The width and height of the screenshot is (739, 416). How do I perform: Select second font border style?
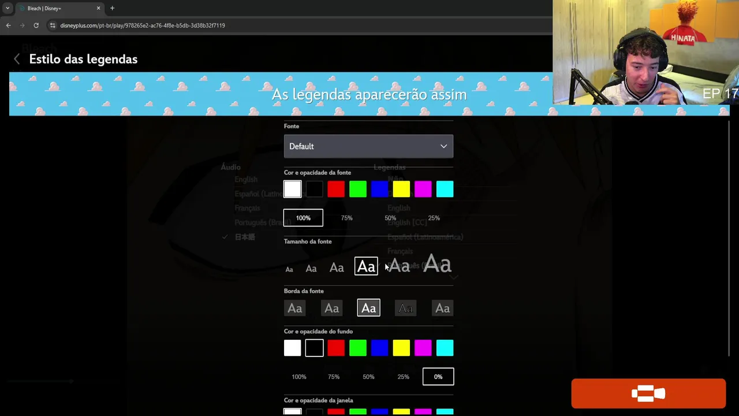click(331, 308)
